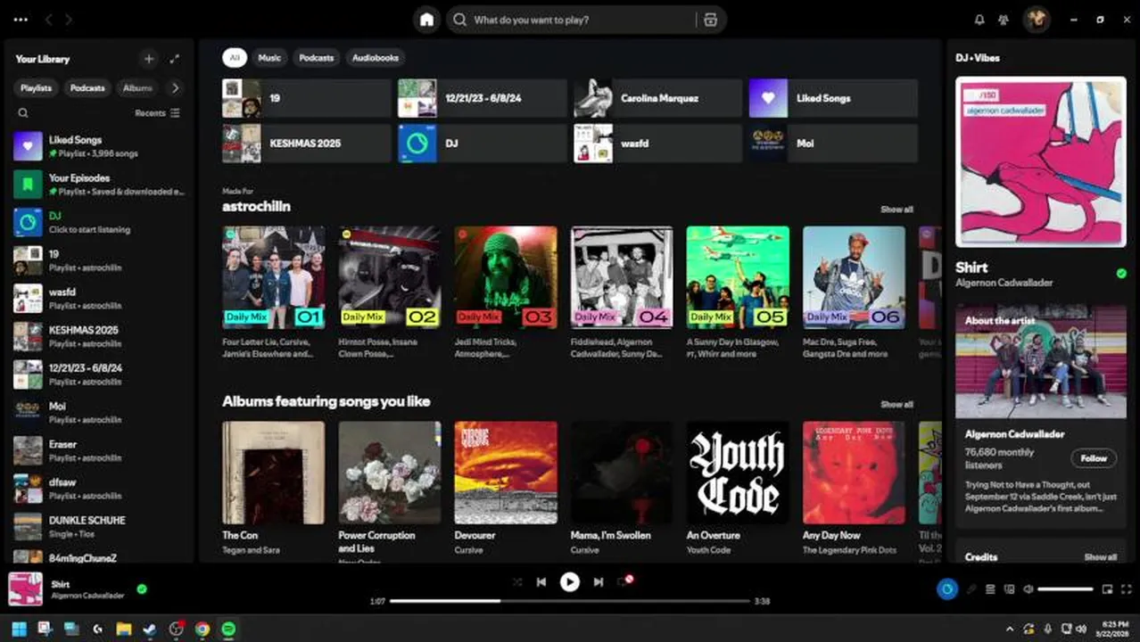Open the mini player icon
The image size is (1140, 642).
coord(1107,589)
